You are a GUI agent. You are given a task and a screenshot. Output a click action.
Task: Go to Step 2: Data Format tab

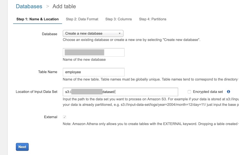(82, 19)
